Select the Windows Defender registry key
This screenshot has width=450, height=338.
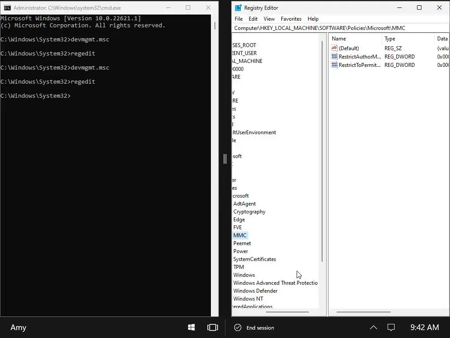(x=255, y=291)
